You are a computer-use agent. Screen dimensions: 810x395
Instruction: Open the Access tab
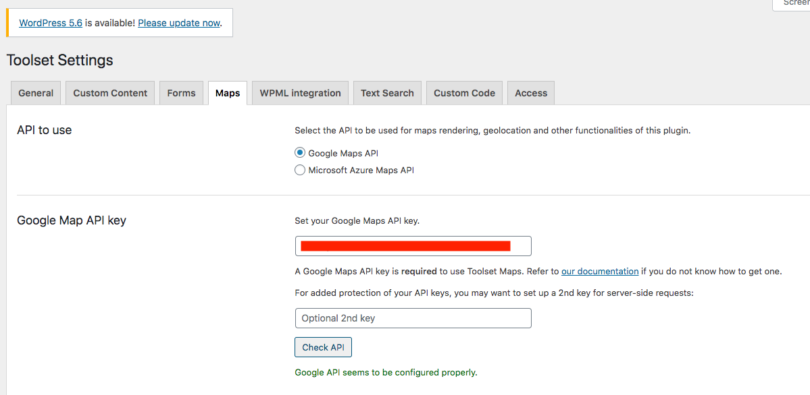(531, 93)
